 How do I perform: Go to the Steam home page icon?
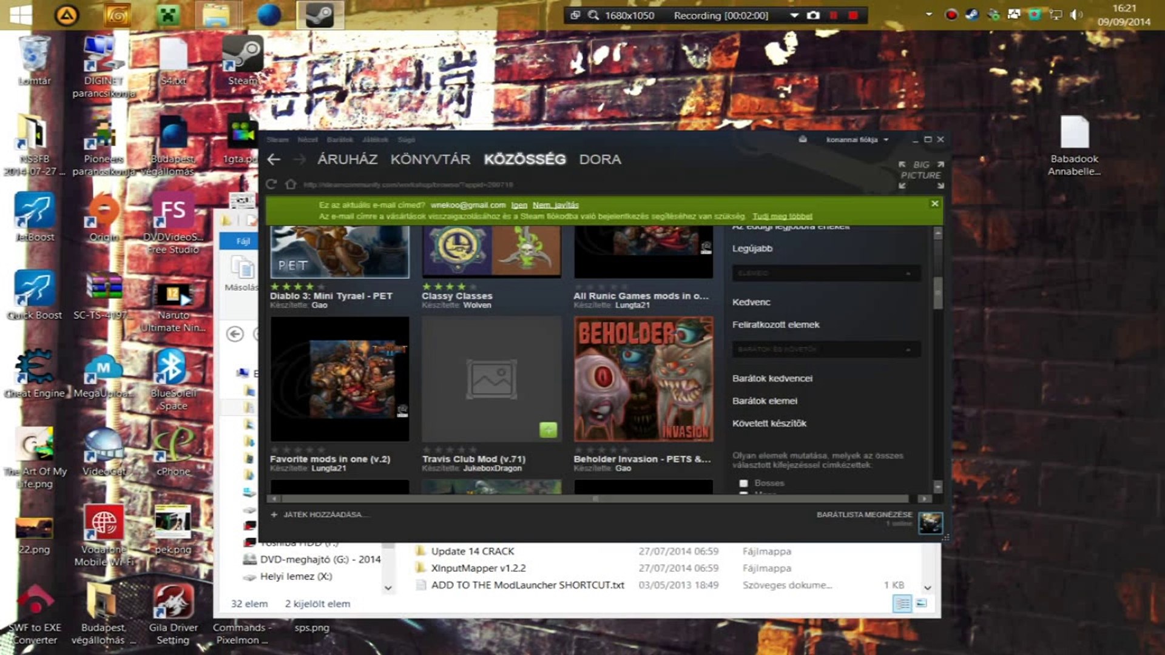[291, 184]
